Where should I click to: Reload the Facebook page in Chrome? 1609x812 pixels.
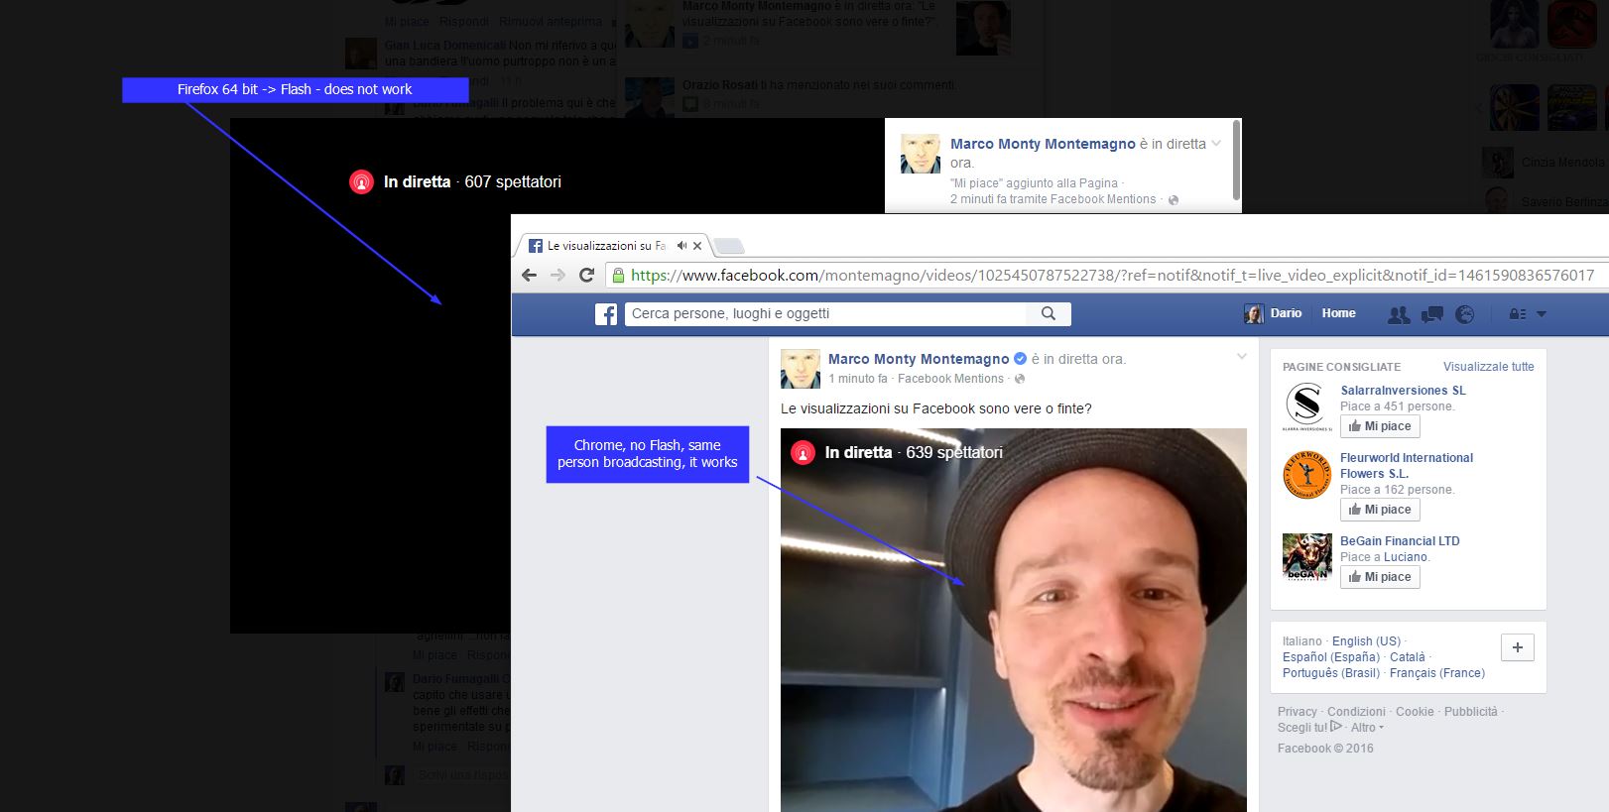point(586,276)
